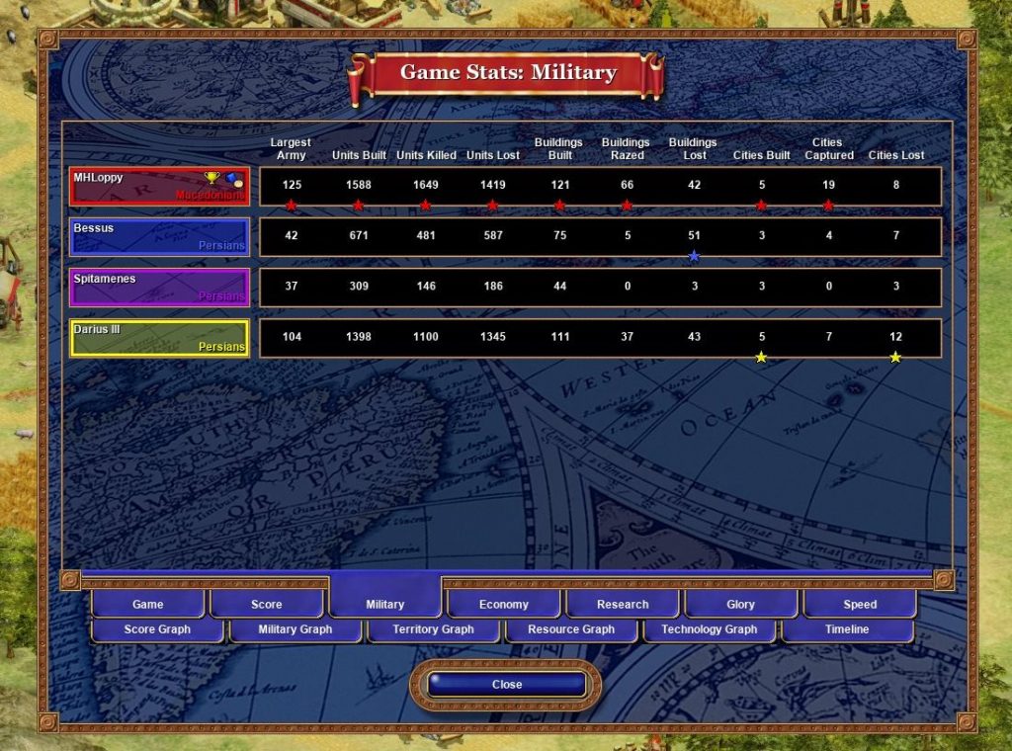Click blue star under Bessus Buildings Lost
This screenshot has height=751, width=1012.
click(x=694, y=256)
